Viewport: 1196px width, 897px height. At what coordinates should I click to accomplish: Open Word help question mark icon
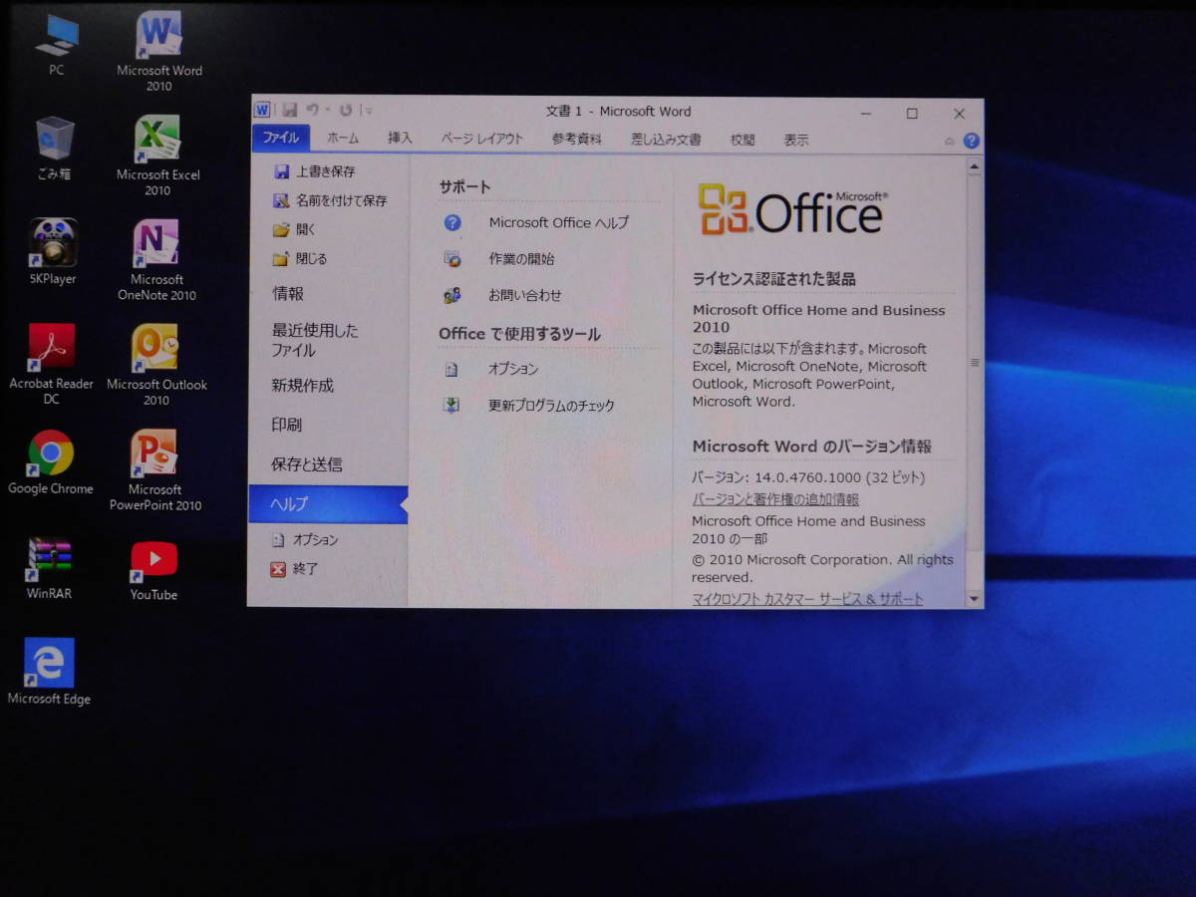971,141
